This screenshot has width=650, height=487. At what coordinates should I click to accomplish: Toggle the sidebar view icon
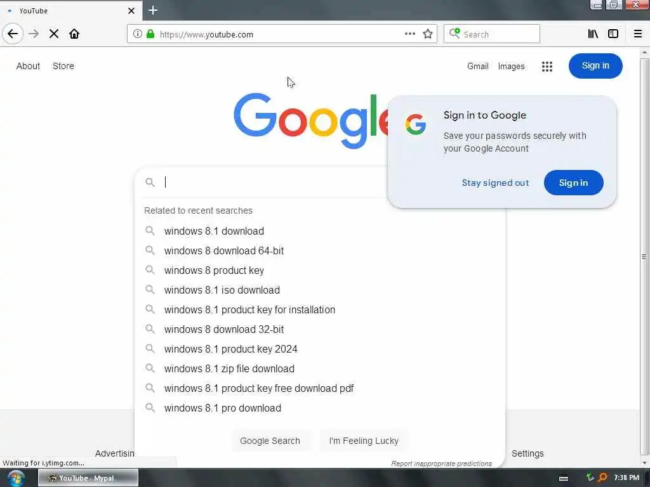(x=613, y=34)
